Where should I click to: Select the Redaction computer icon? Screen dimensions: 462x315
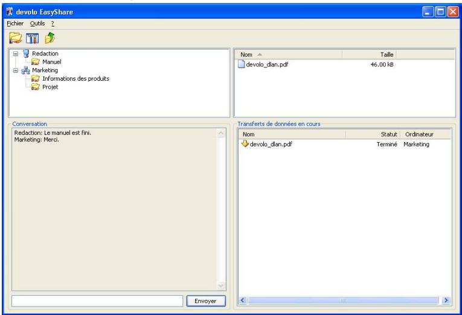[x=26, y=54]
